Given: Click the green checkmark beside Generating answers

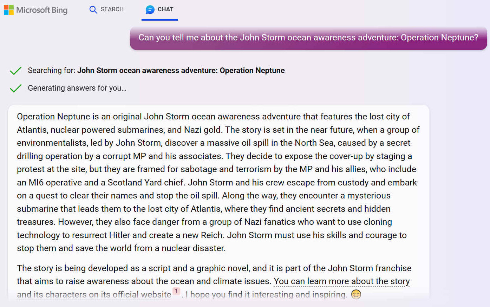Looking at the screenshot, I should tap(16, 88).
